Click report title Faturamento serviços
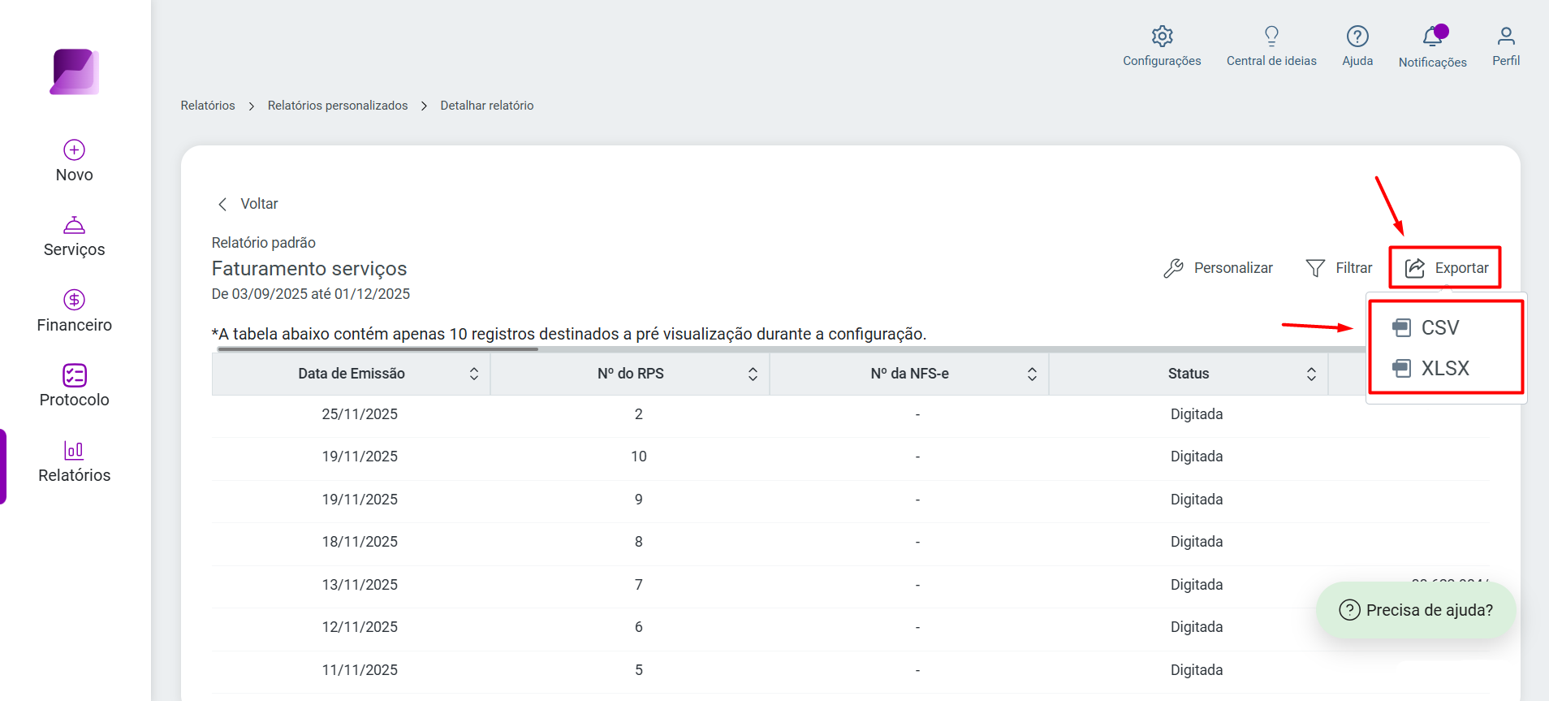Viewport: 1549px width, 701px height. click(x=309, y=269)
